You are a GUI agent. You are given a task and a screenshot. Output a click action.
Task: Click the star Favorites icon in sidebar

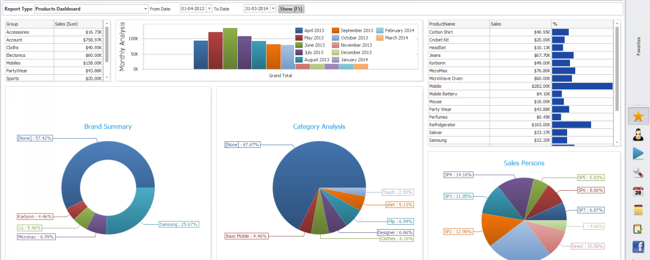(x=638, y=116)
